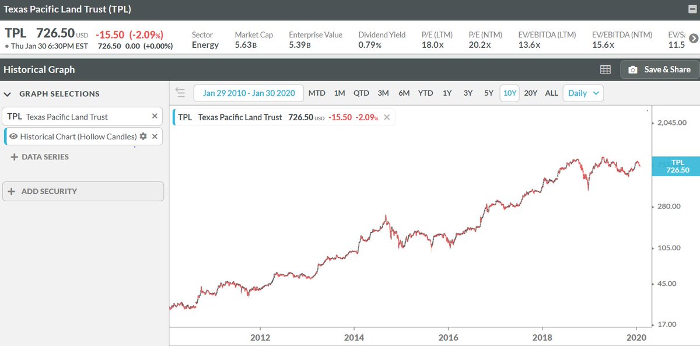
Task: Toggle visibility eye on Historical Chart series
Action: (13, 137)
